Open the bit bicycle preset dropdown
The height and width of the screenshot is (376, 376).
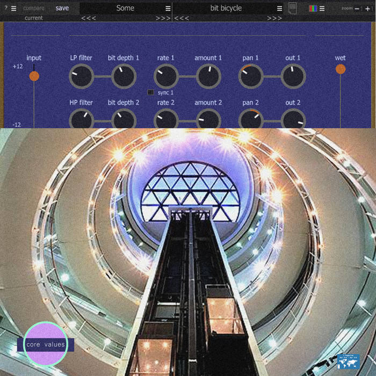coord(279,9)
